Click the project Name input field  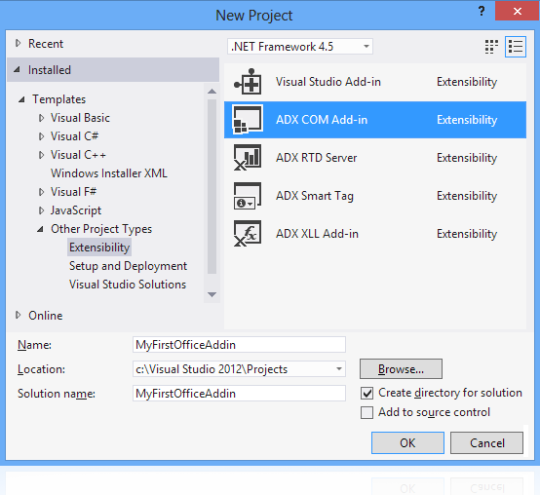point(239,345)
